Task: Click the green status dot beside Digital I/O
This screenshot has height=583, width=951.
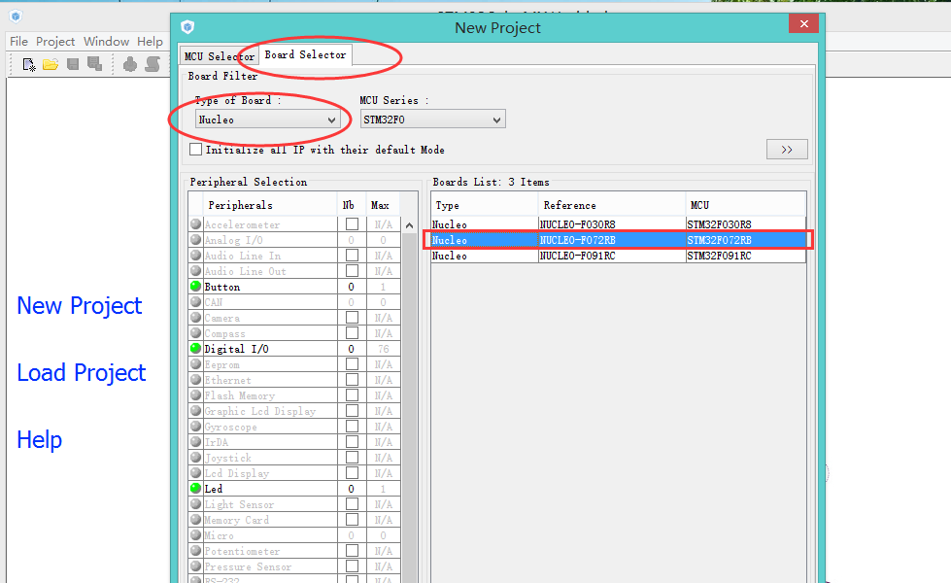Action: tap(195, 348)
